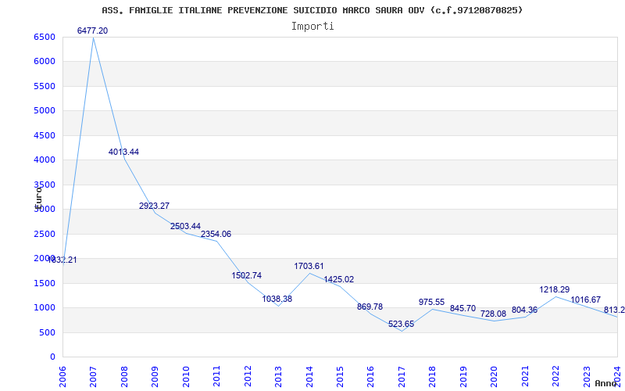625x391 pixels.
Task: Click the y-axis value 5500
Action: click(x=45, y=86)
